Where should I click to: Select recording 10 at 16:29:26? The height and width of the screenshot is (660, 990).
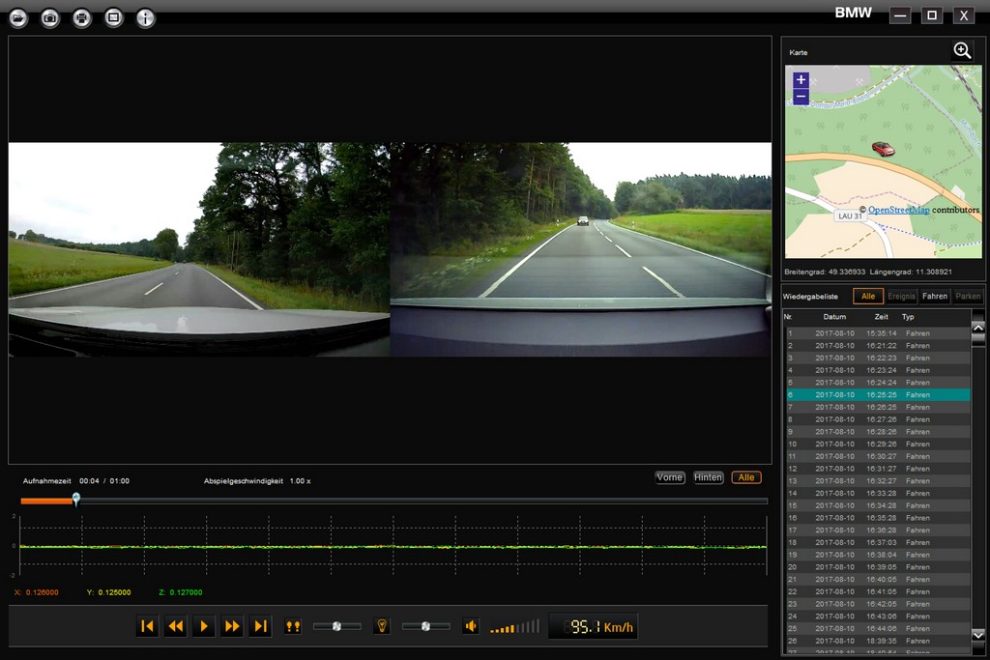(x=876, y=444)
